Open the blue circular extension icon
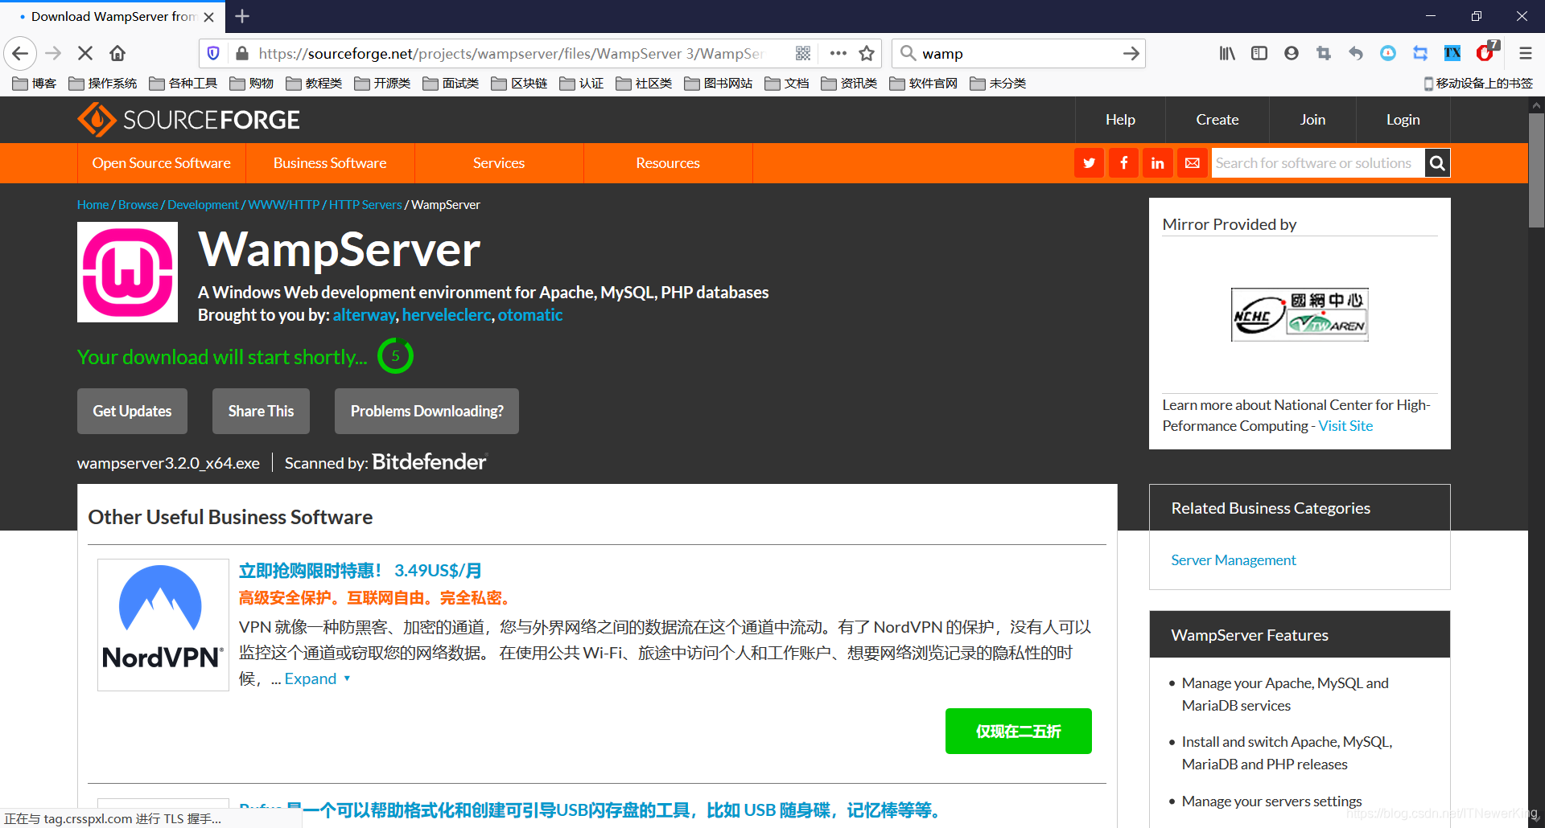Viewport: 1545px width, 828px height. click(1388, 53)
